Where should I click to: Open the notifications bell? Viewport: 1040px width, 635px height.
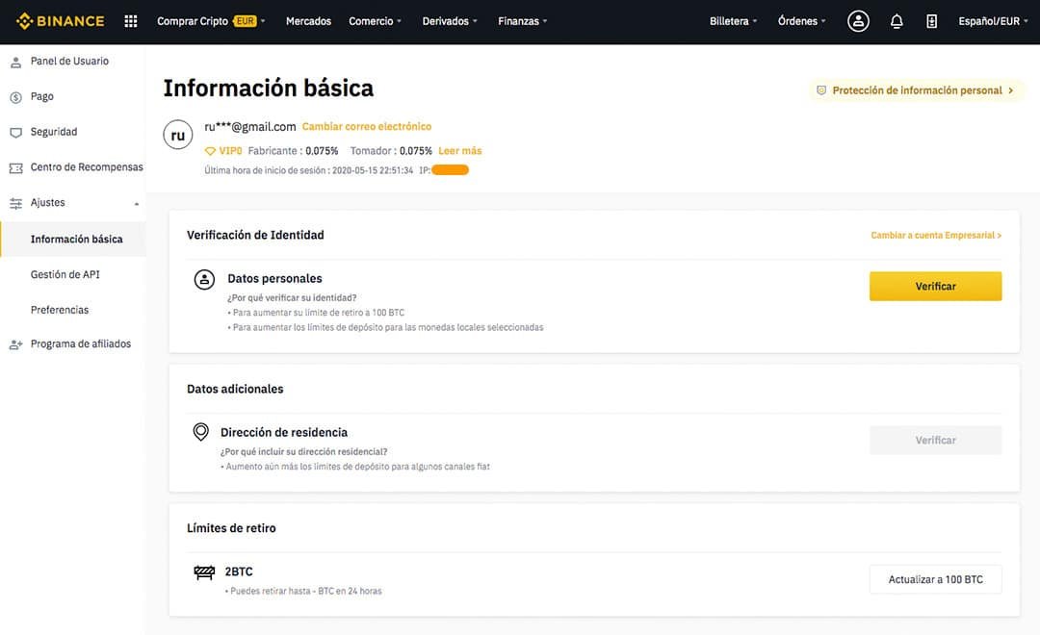click(897, 21)
